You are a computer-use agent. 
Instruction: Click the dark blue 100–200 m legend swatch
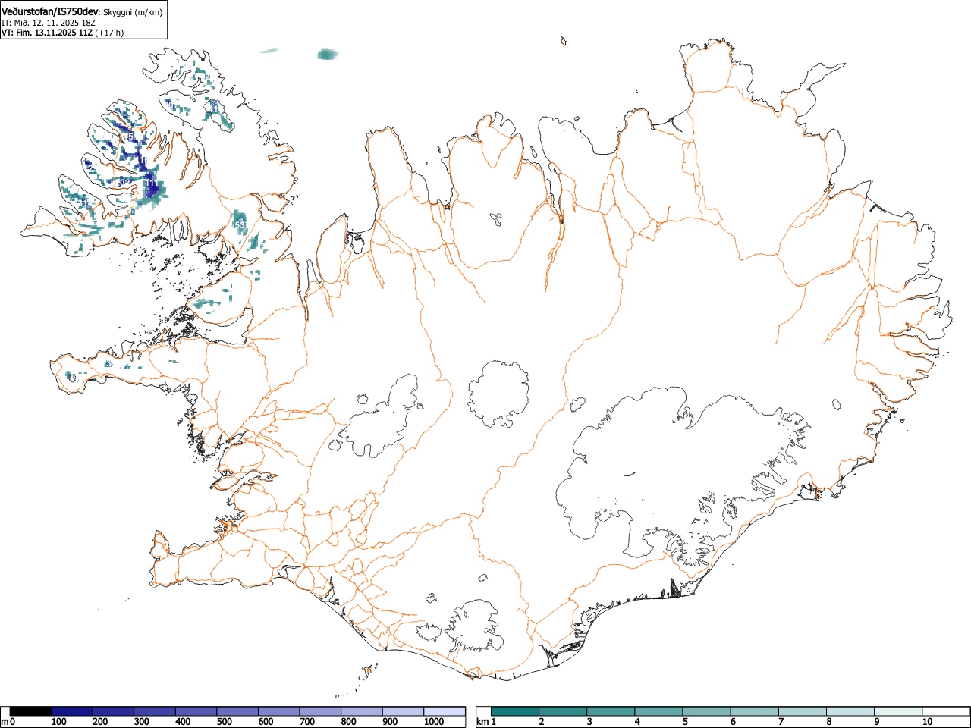[x=72, y=711]
